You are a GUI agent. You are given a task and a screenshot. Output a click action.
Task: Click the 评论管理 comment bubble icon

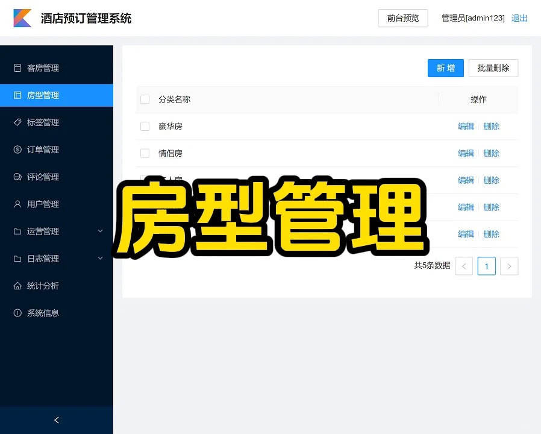click(17, 177)
